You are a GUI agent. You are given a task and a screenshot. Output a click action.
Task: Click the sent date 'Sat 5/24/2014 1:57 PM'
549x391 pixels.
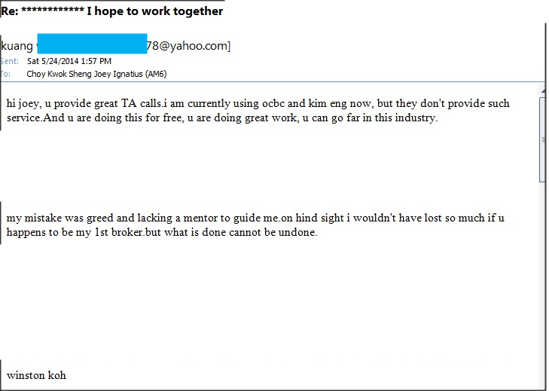[69, 61]
